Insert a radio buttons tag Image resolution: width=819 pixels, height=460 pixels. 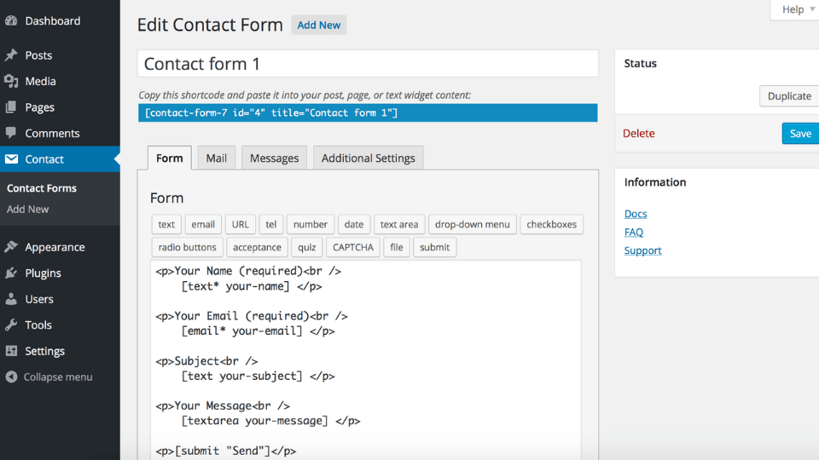188,247
